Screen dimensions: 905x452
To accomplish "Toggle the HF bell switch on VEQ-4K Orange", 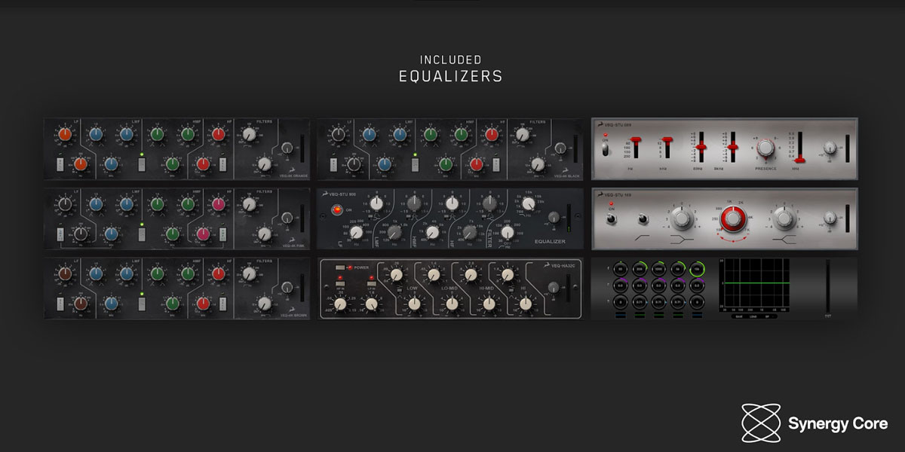I will click(x=223, y=164).
